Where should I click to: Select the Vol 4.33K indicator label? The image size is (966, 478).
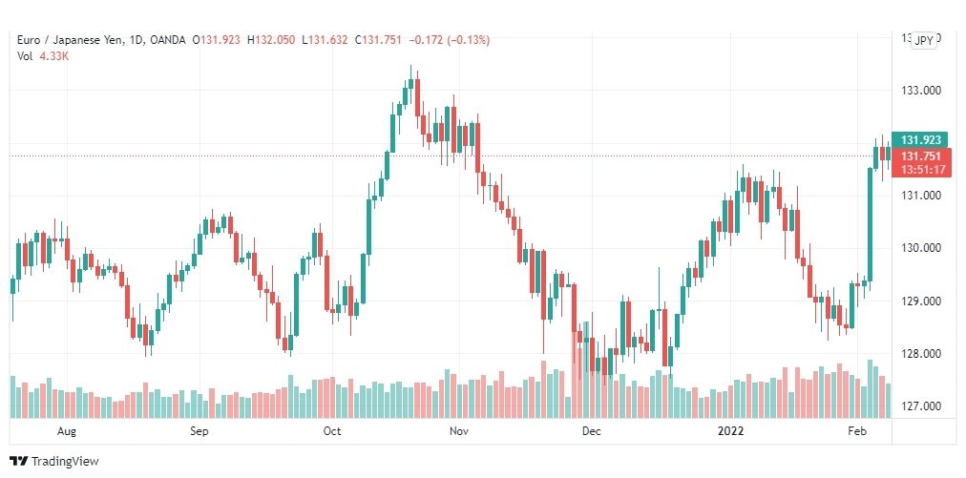pyautogui.click(x=43, y=55)
